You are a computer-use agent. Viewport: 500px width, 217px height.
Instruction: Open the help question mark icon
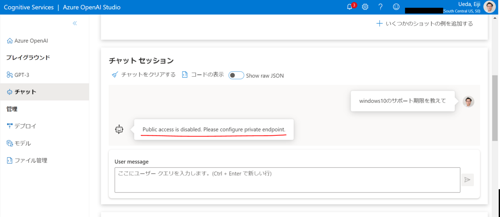[x=380, y=7]
